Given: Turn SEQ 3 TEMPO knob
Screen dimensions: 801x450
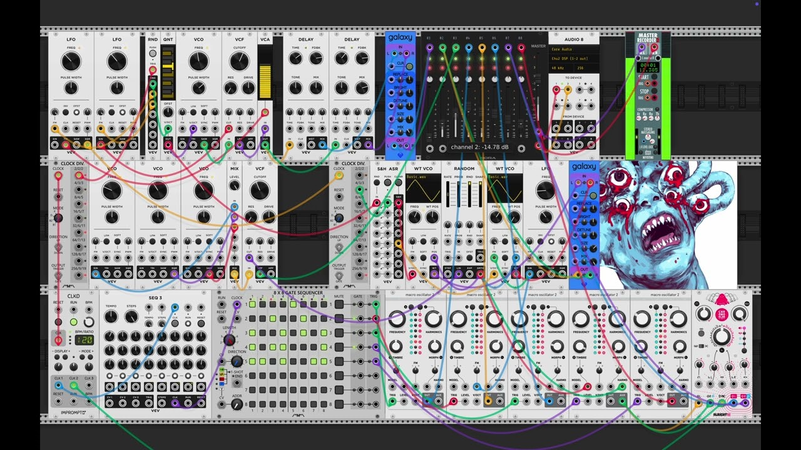Looking at the screenshot, I should 111,317.
